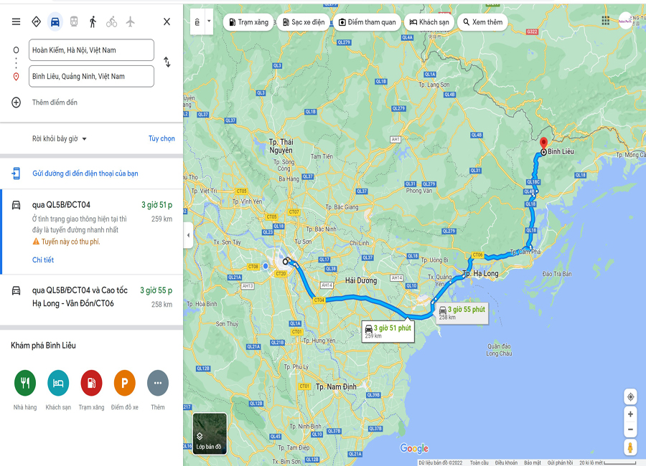Swap origin and destination arrows
The height and width of the screenshot is (466, 646).
coord(167,62)
